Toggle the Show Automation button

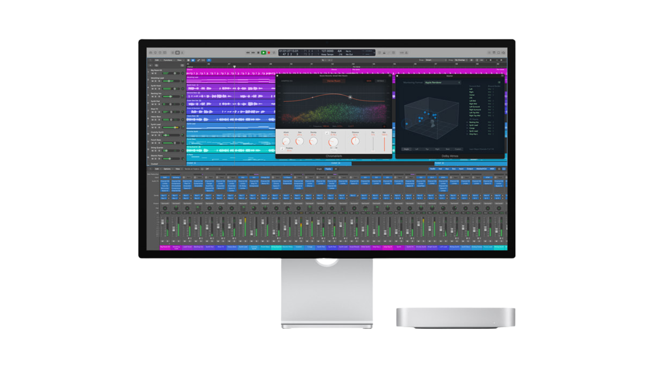[198, 60]
